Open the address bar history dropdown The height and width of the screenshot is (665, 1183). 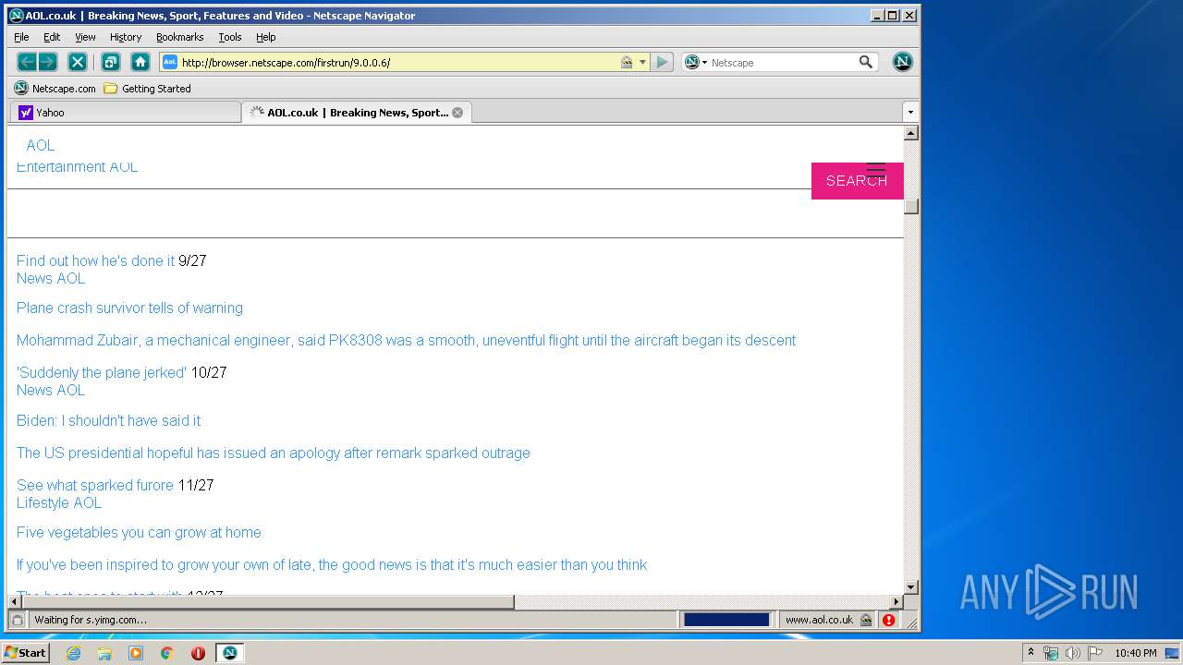pos(642,62)
